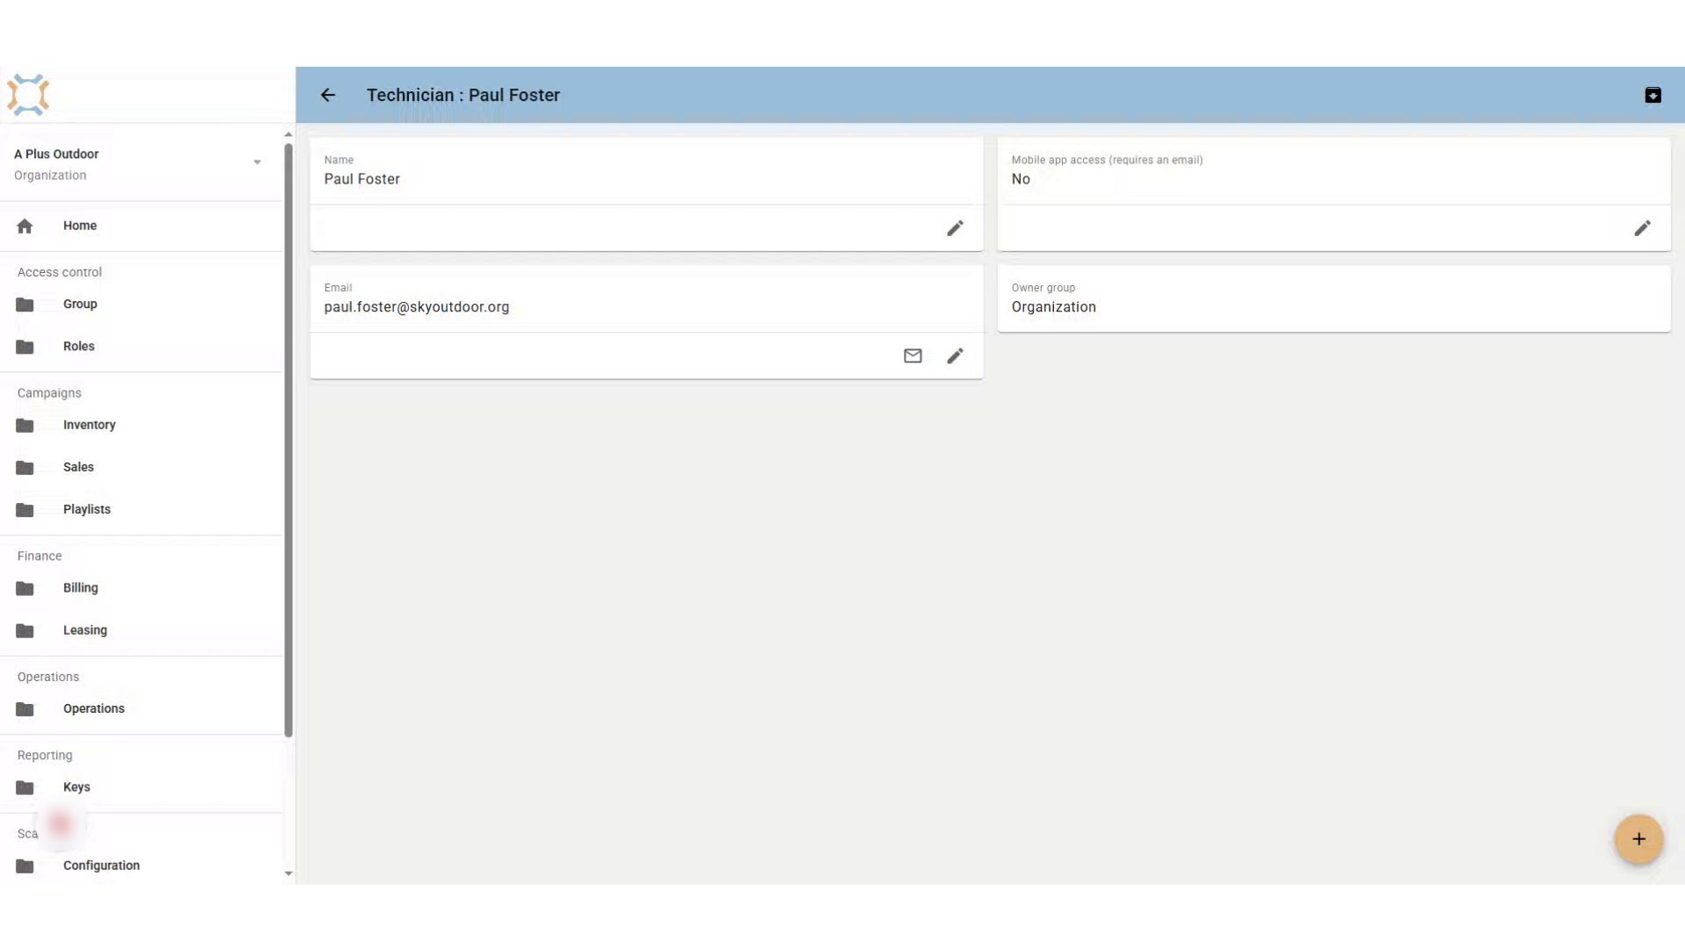Screen dimensions: 1685x948
Task: Click the Configuration folder icon
Action: (25, 866)
